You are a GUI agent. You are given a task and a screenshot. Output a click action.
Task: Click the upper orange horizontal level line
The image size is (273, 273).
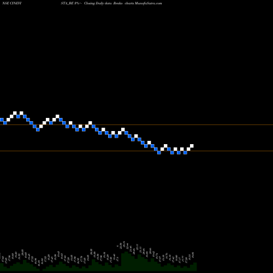pyautogui.click(x=136, y=125)
